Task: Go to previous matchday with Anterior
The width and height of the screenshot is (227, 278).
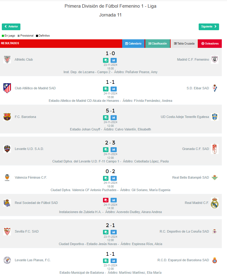Action: coord(11,27)
